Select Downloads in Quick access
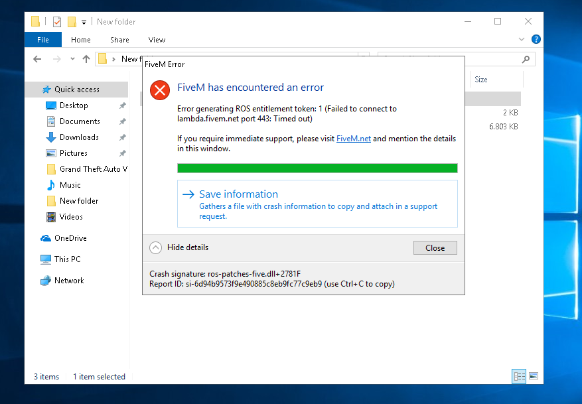 pos(79,137)
